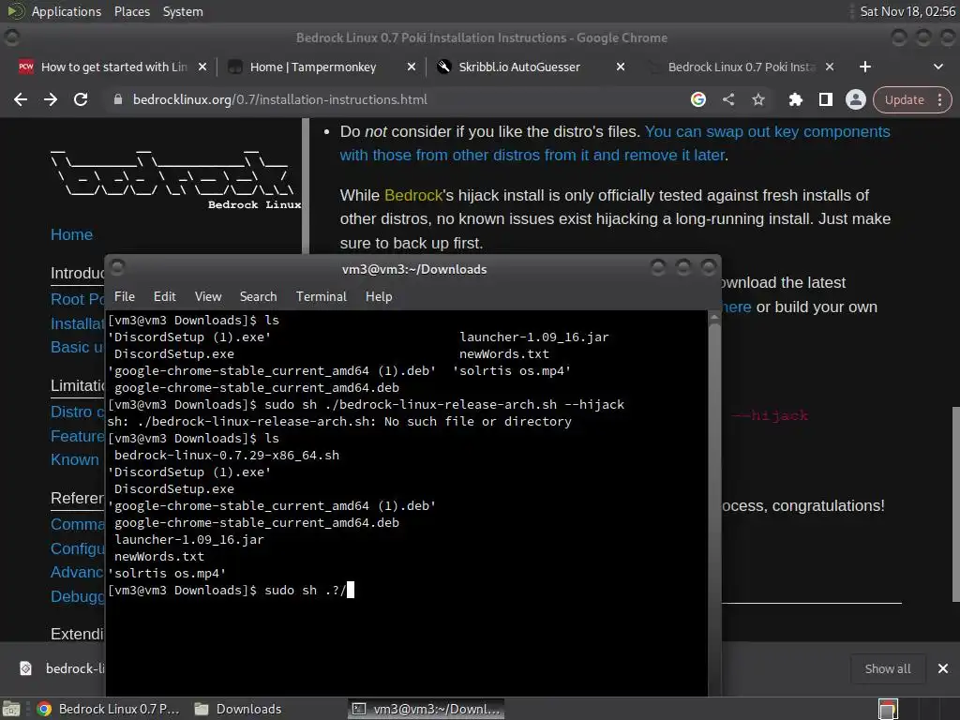Screen dimensions: 960x720
Task: Click the sidebar's scrollbar beside the Bedrock logo
Action: (x=307, y=186)
